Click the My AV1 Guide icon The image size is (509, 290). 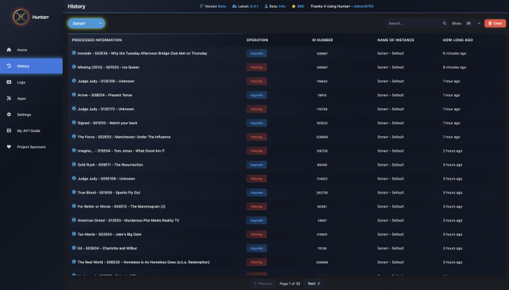[9, 131]
